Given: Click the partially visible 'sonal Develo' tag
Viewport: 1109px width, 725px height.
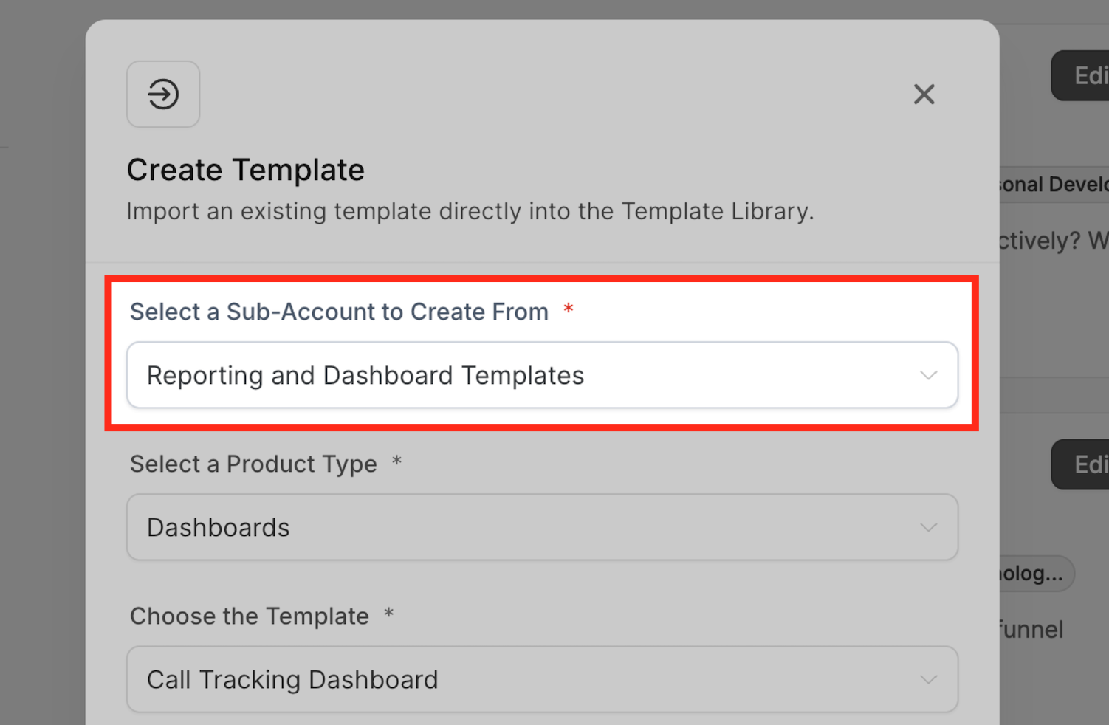Looking at the screenshot, I should [x=1054, y=185].
